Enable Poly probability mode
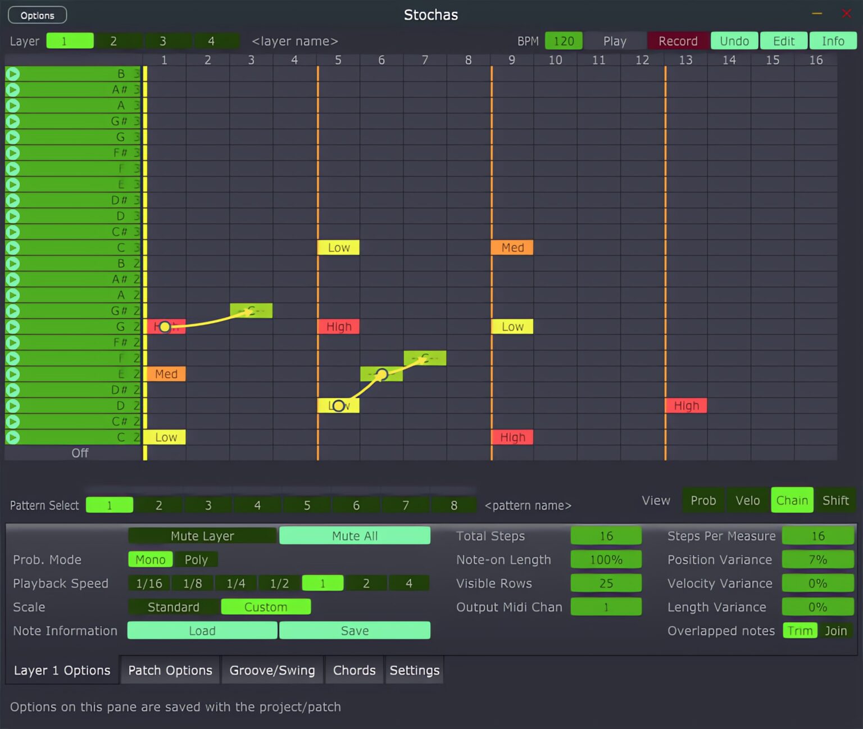863x729 pixels. coord(196,559)
